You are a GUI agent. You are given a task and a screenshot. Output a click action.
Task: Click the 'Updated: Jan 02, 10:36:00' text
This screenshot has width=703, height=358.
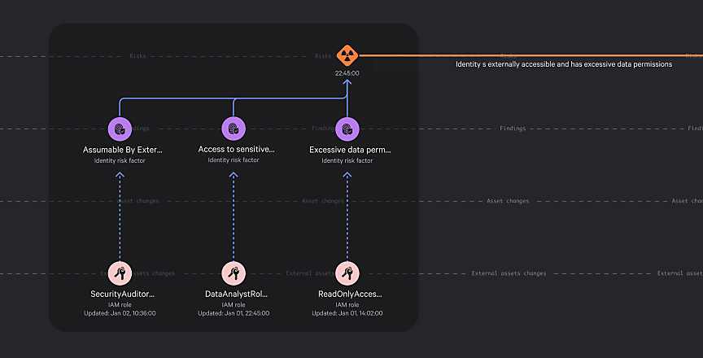tap(120, 313)
